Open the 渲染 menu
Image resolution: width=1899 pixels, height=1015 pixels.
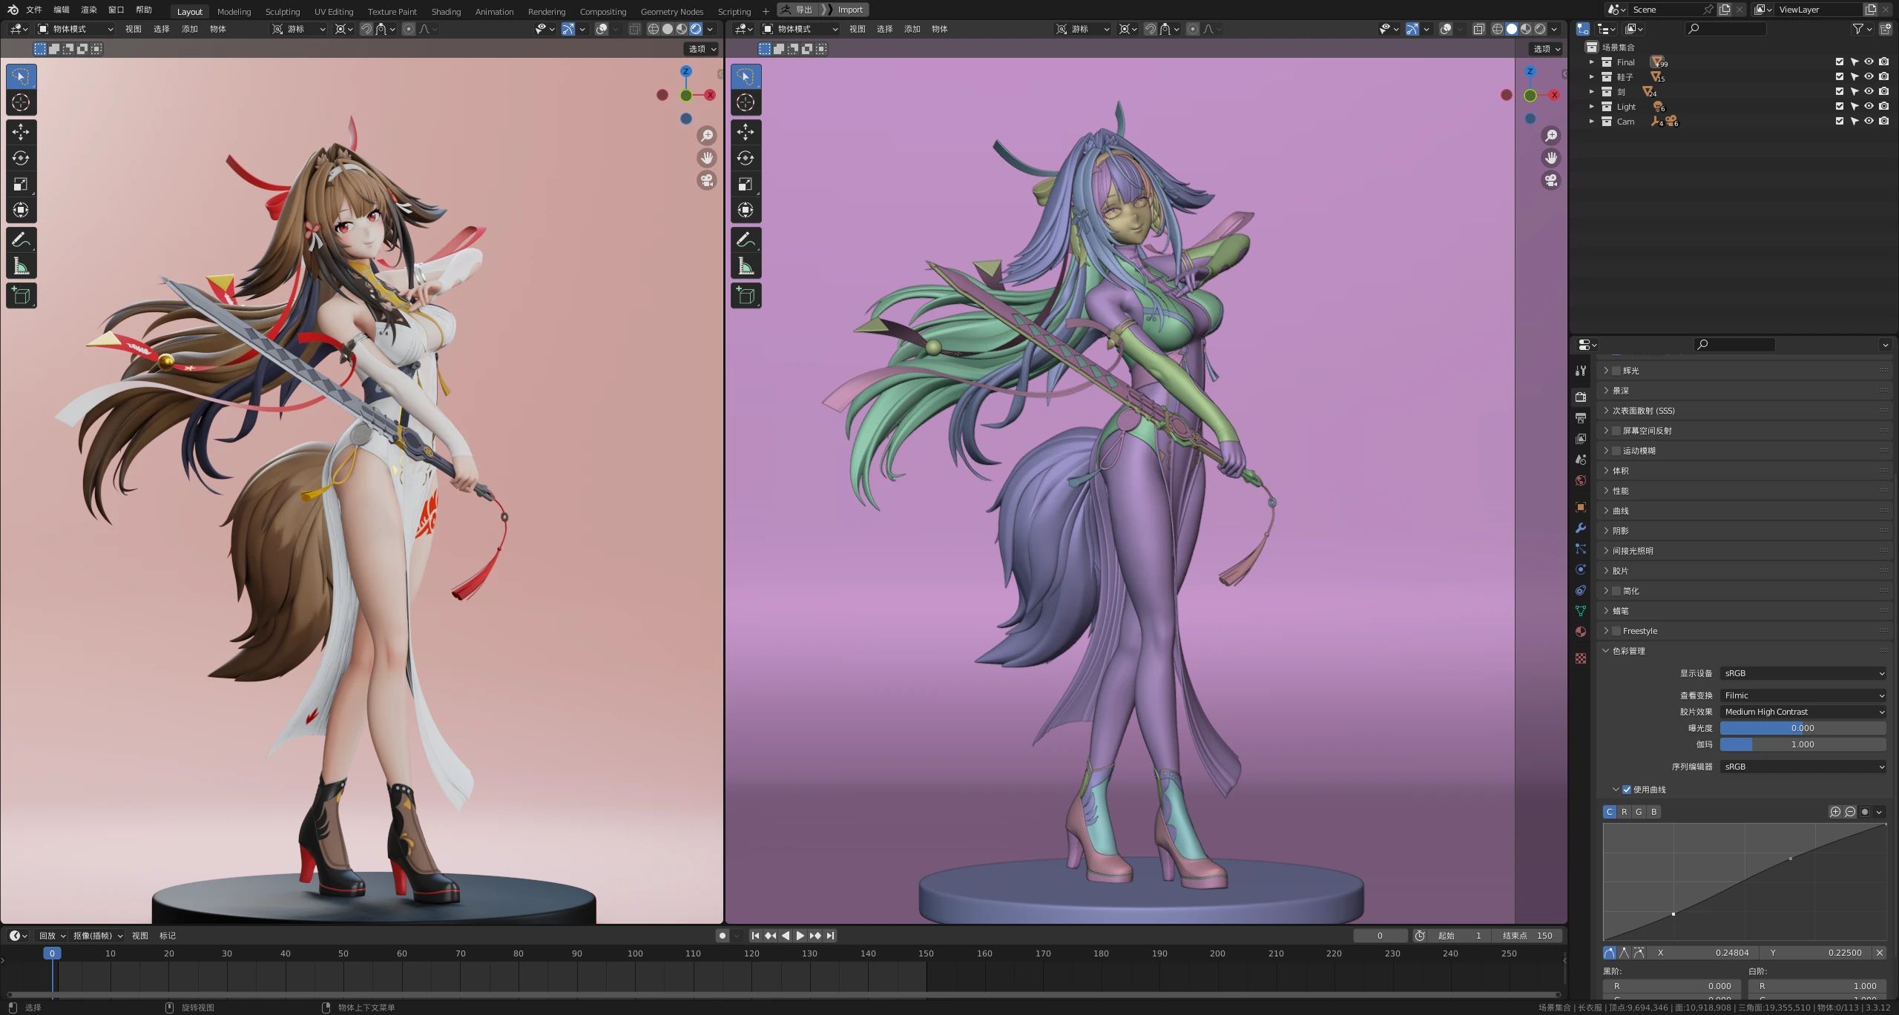click(89, 10)
